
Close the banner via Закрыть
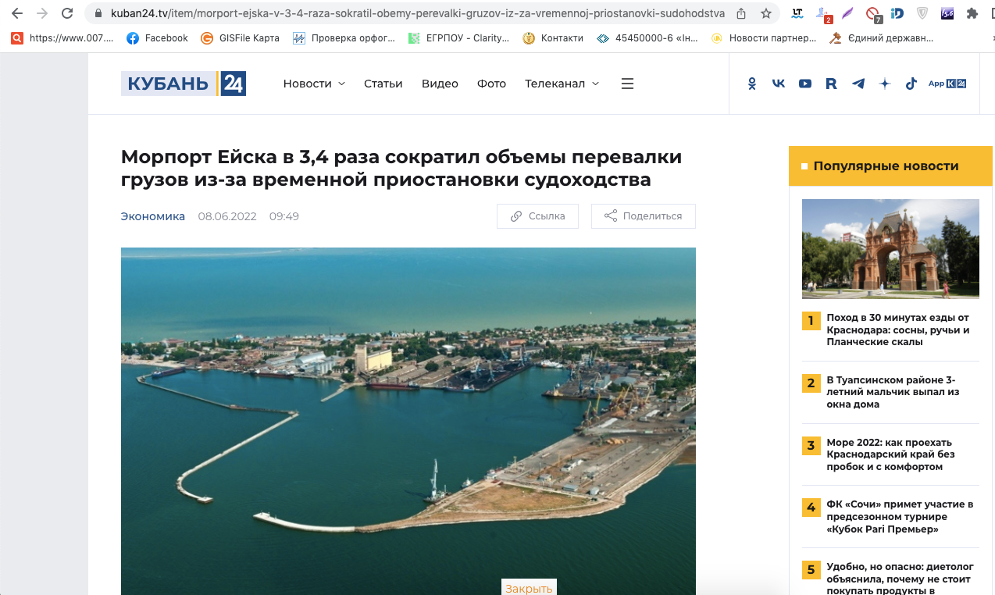tap(529, 588)
